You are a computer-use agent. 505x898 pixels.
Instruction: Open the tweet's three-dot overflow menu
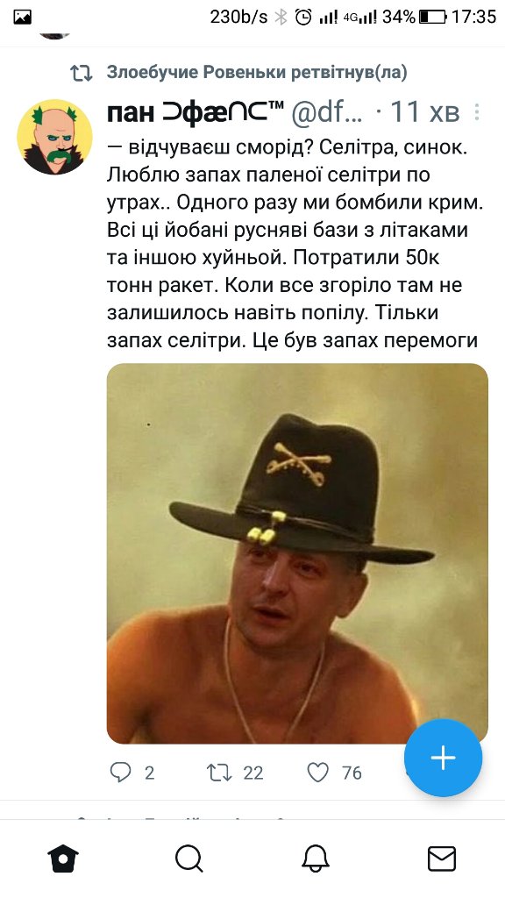click(x=476, y=112)
